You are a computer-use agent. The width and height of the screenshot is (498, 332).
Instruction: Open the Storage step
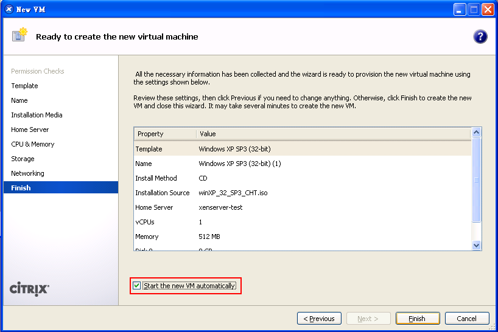pyautogui.click(x=23, y=159)
